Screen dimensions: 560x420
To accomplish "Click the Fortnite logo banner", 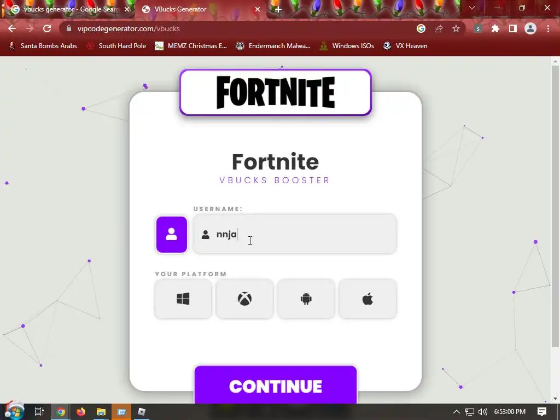I will point(276,92).
